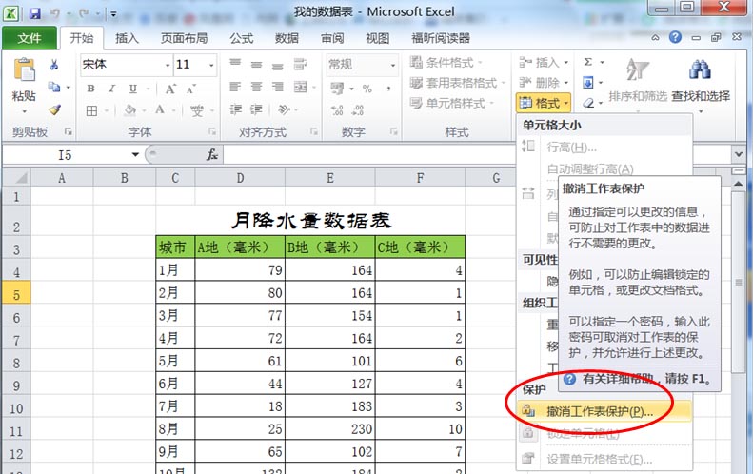This screenshot has height=474, width=753.
Task: Open the 文件 backstage button
Action: [29, 38]
